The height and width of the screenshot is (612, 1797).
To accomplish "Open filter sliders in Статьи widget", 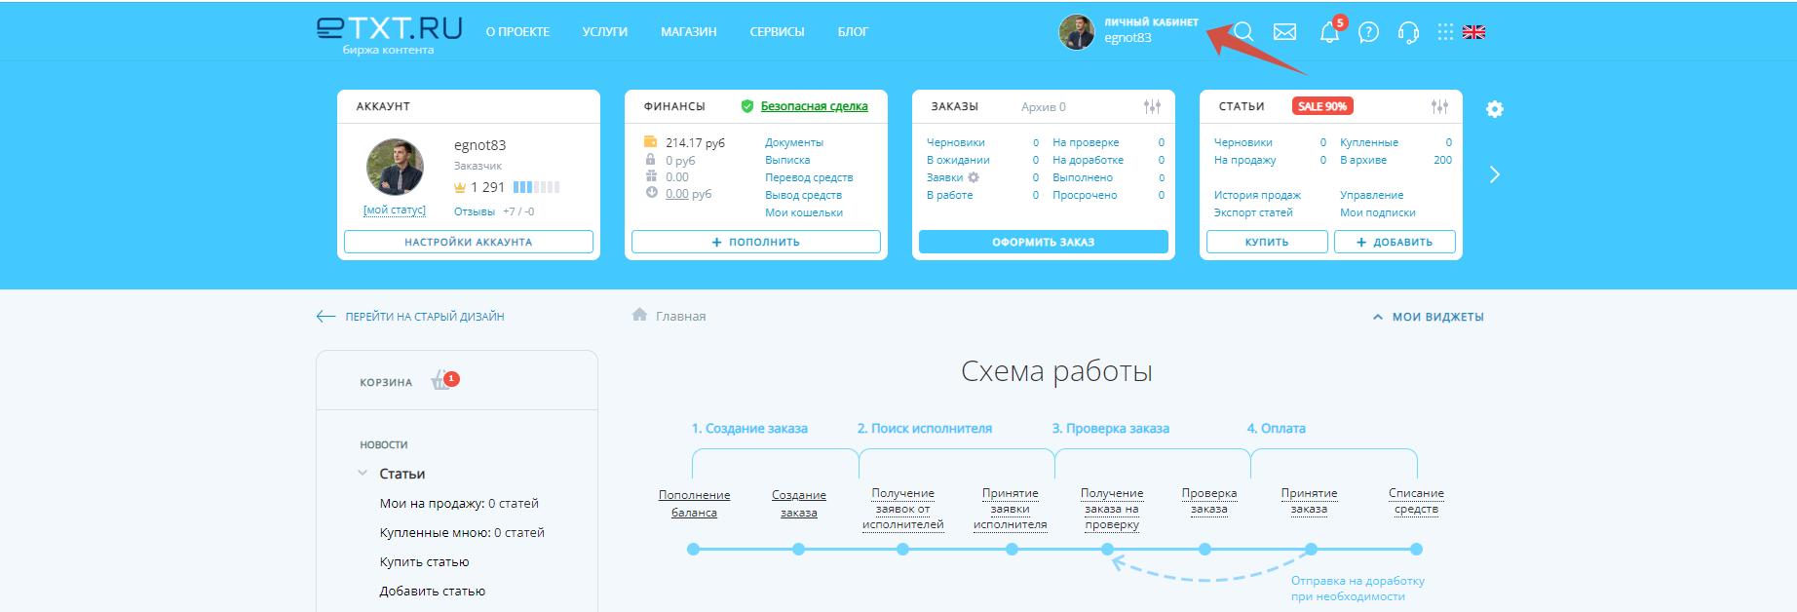I will pos(1439,106).
